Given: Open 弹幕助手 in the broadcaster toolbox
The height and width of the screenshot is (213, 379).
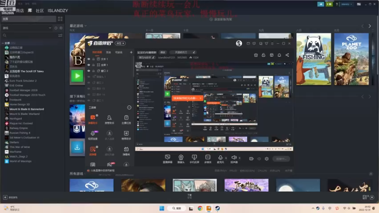Looking at the screenshot, I should 93,119.
